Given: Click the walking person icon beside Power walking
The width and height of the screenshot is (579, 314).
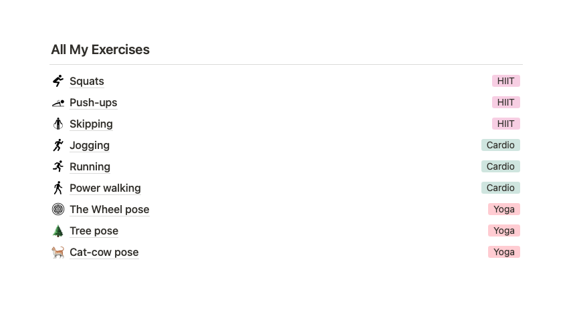Looking at the screenshot, I should click(58, 188).
